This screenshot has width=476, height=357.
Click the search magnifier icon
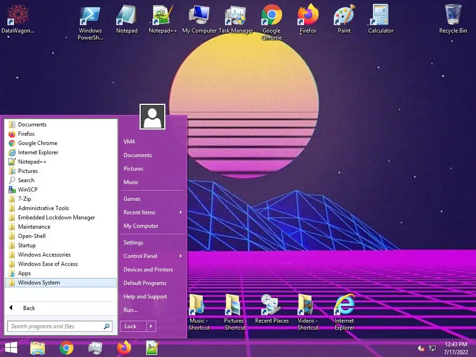pyautogui.click(x=106, y=326)
